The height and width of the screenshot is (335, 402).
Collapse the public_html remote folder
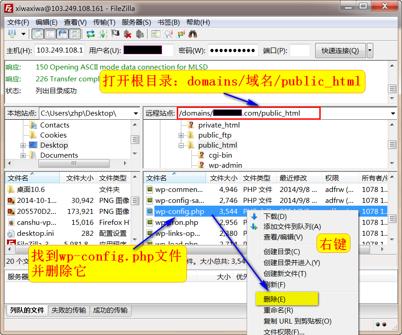[181, 145]
